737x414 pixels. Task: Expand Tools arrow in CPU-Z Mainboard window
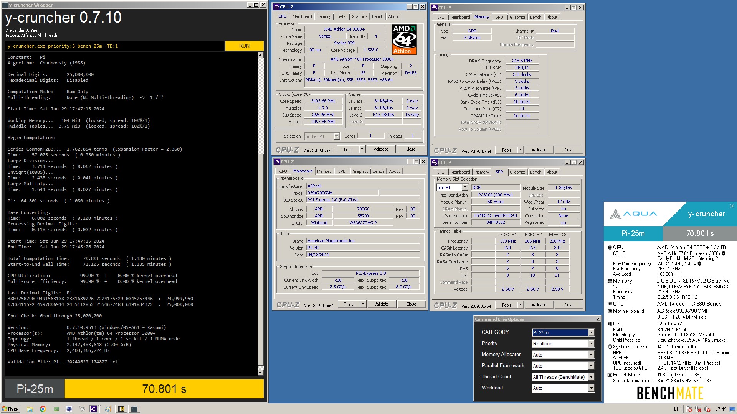(363, 304)
